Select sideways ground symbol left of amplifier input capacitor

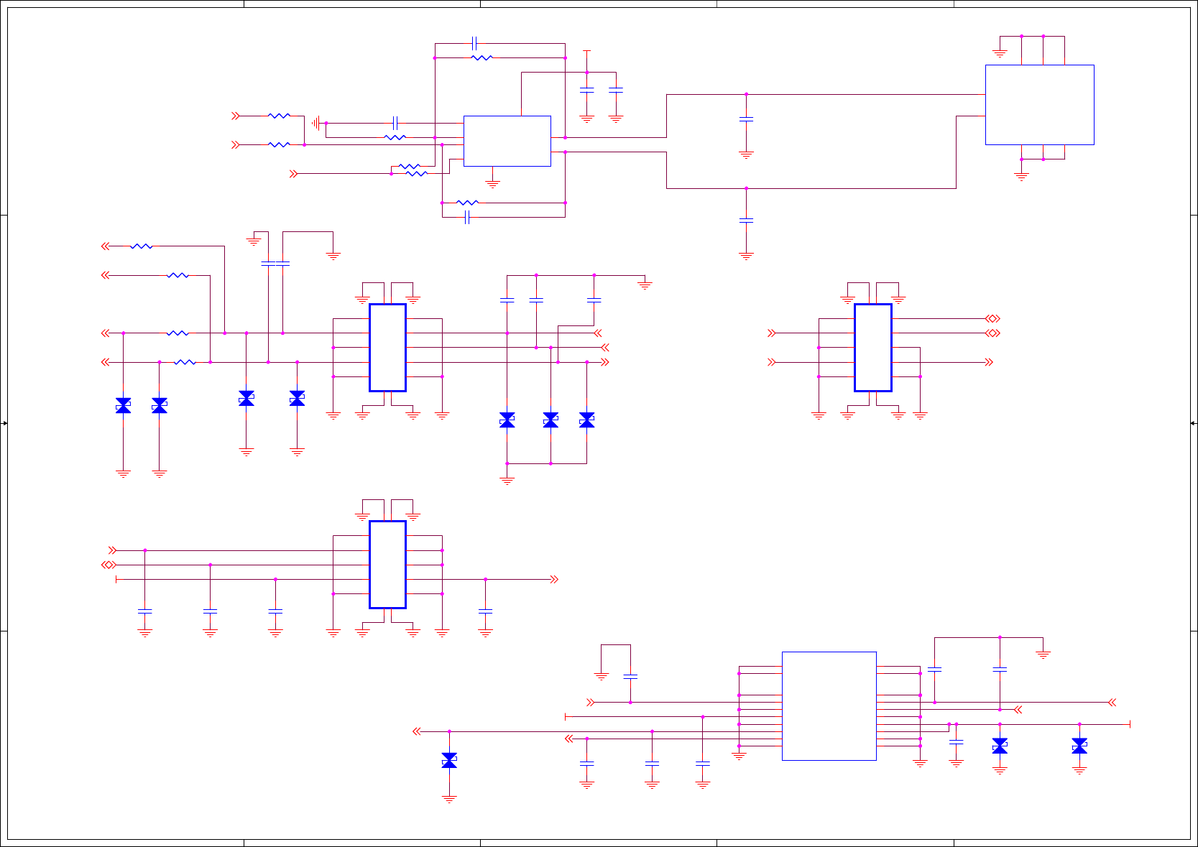pos(315,123)
